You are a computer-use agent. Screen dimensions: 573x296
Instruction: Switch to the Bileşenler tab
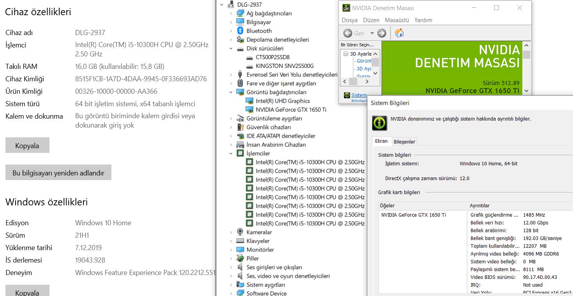pyautogui.click(x=404, y=142)
